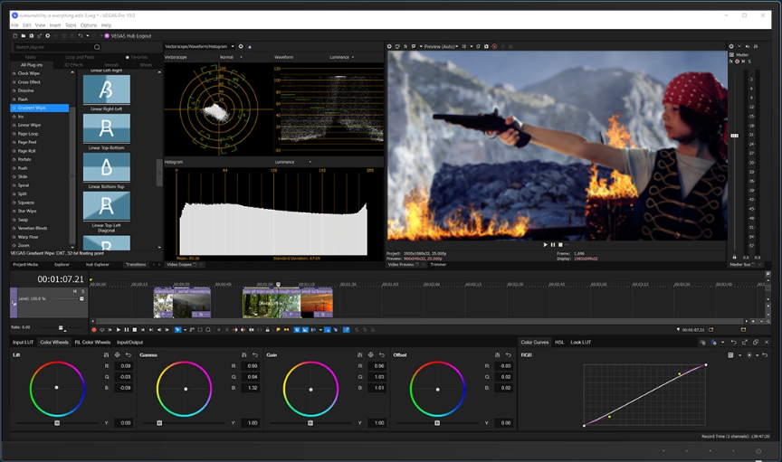This screenshot has width=782, height=462.
Task: Reset the Offset color wheel
Action: tap(508, 354)
